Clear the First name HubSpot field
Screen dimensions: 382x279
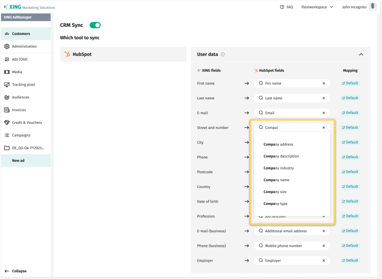tap(323, 84)
